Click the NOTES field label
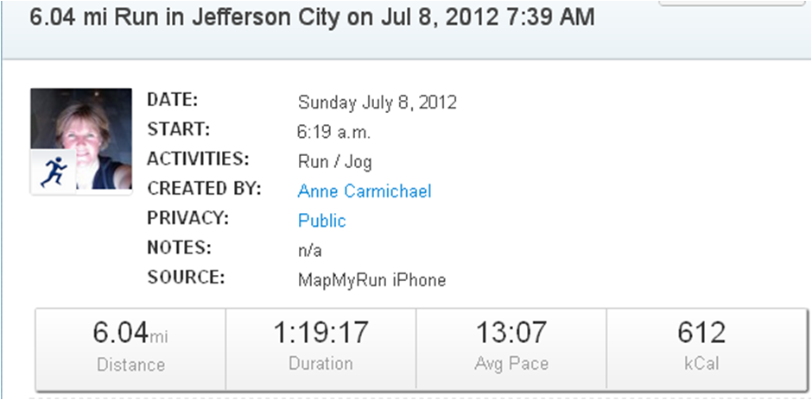This screenshot has height=400, width=812. point(179,248)
